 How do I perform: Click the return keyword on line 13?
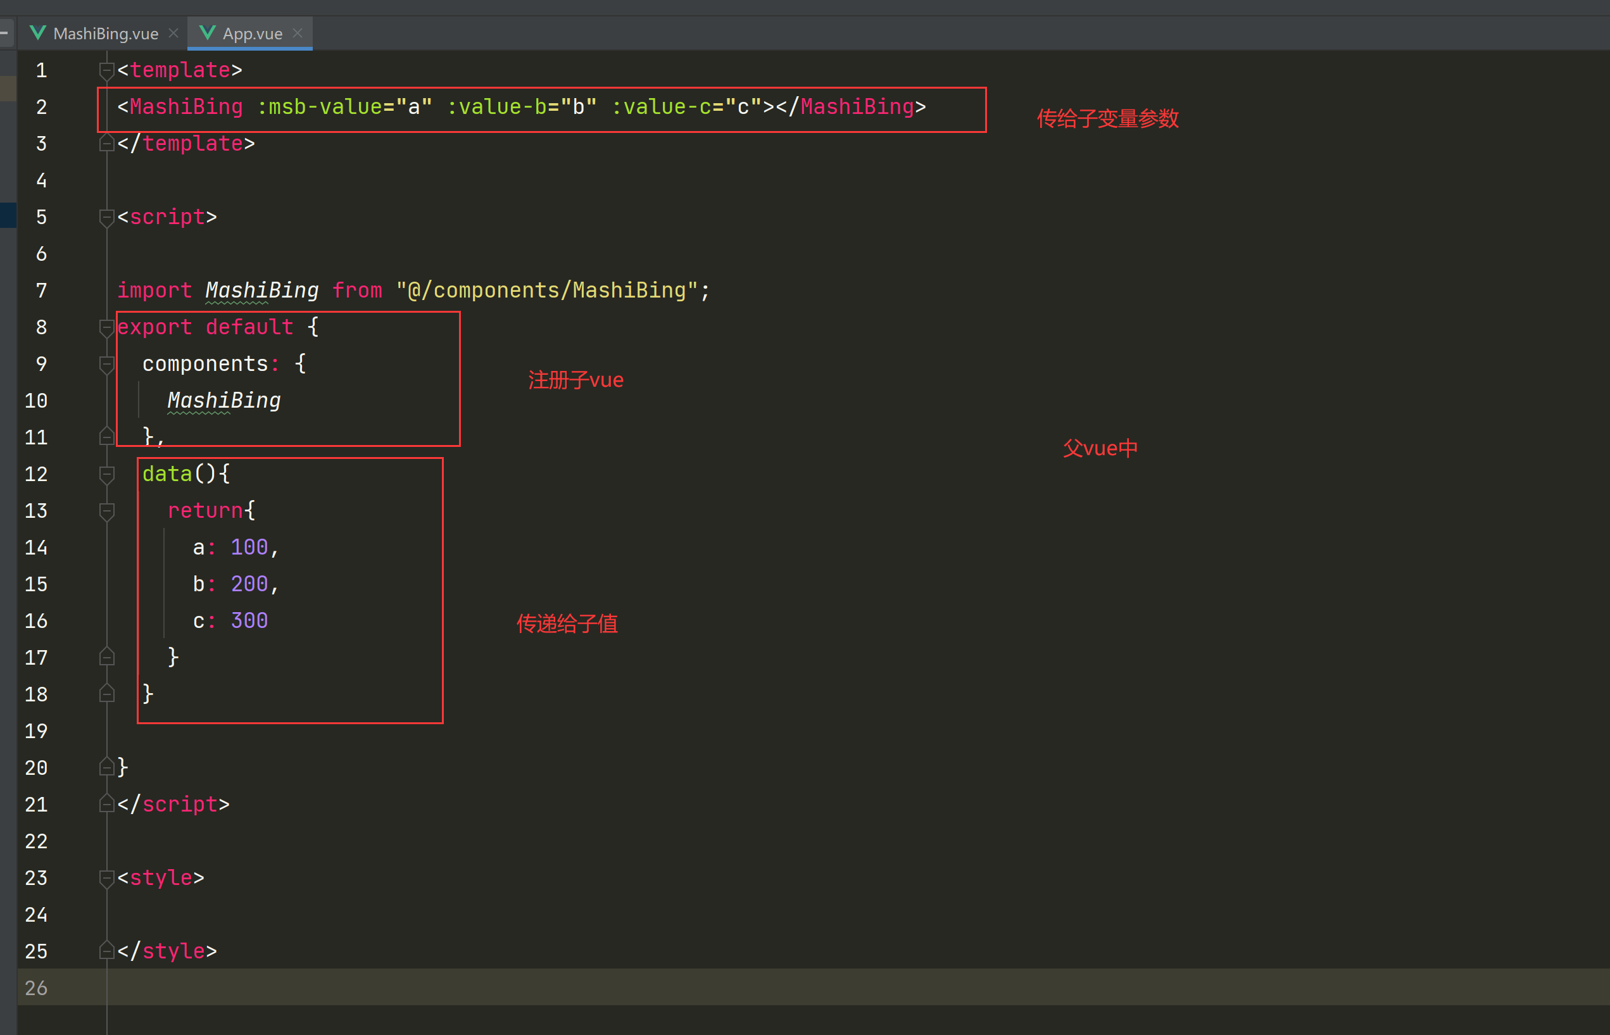(205, 511)
